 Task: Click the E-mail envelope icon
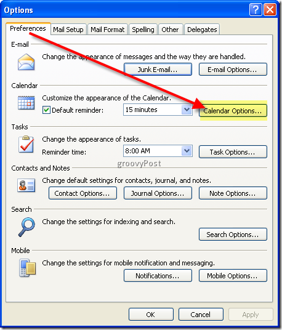tap(26, 62)
